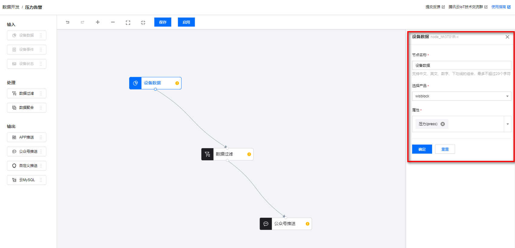Expand the 属性 multi-select dropdown arrow
The width and height of the screenshot is (515, 248).
pyautogui.click(x=507, y=124)
